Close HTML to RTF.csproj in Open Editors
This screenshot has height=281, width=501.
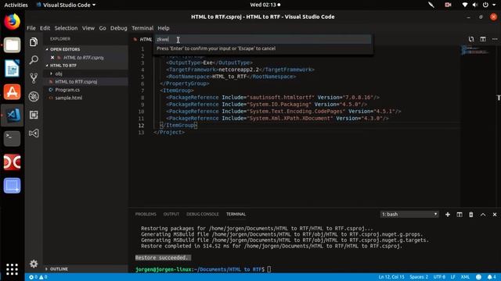pyautogui.click(x=52, y=58)
